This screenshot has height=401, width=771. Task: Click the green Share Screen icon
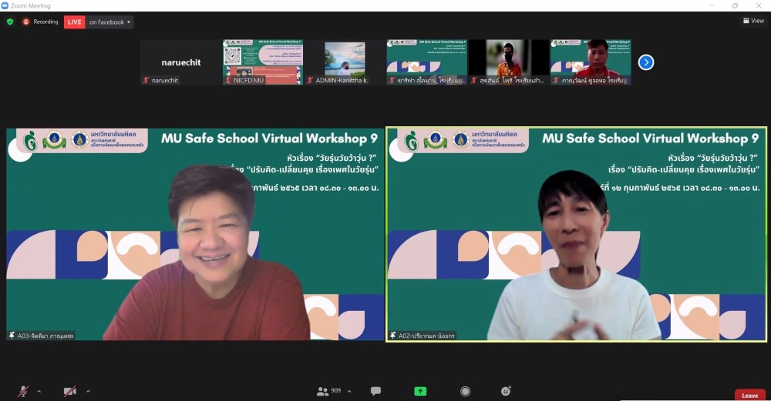420,391
